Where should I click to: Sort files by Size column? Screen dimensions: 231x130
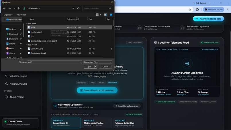[x=109, y=19]
